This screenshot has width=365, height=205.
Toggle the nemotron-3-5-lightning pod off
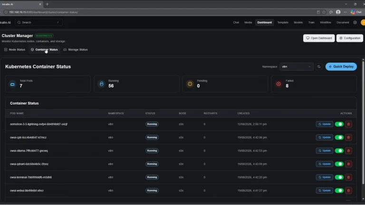pos(339,124)
